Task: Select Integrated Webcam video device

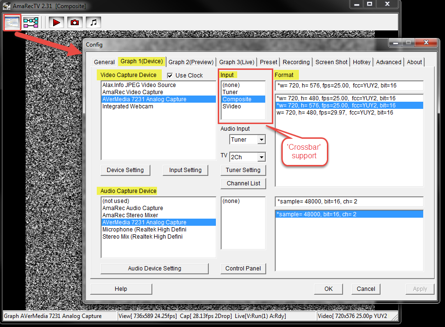Action: click(158, 106)
